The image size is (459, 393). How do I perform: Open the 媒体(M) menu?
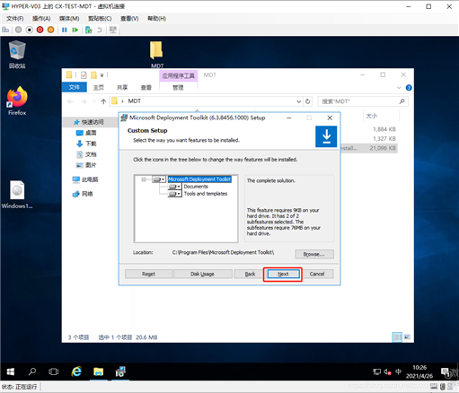click(x=69, y=19)
